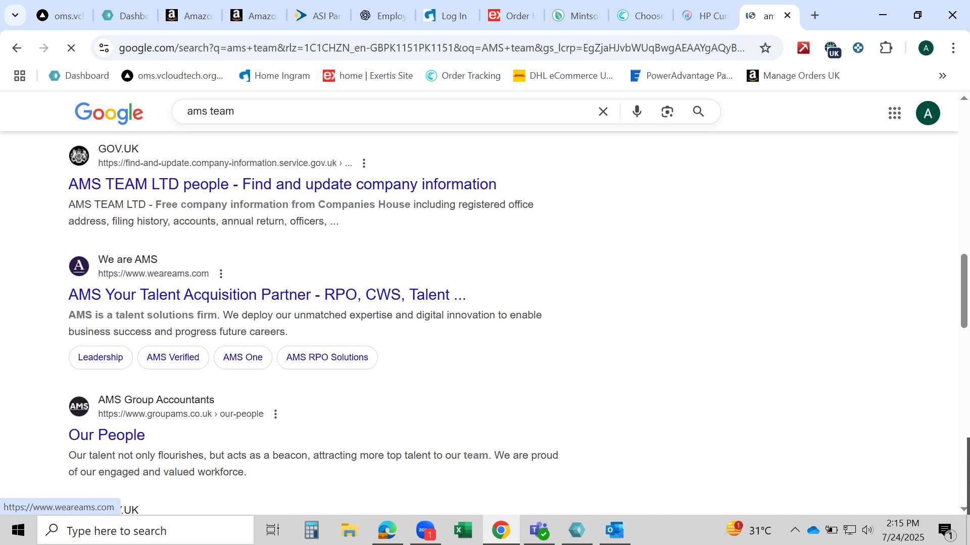Open the Our People result link

pyautogui.click(x=107, y=435)
